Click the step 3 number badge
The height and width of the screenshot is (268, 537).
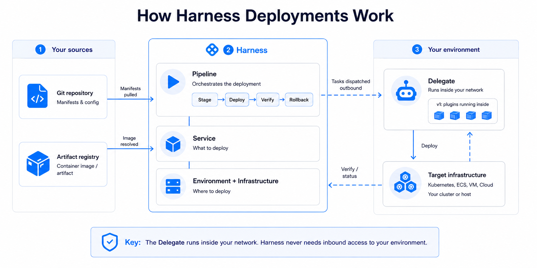tap(417, 49)
